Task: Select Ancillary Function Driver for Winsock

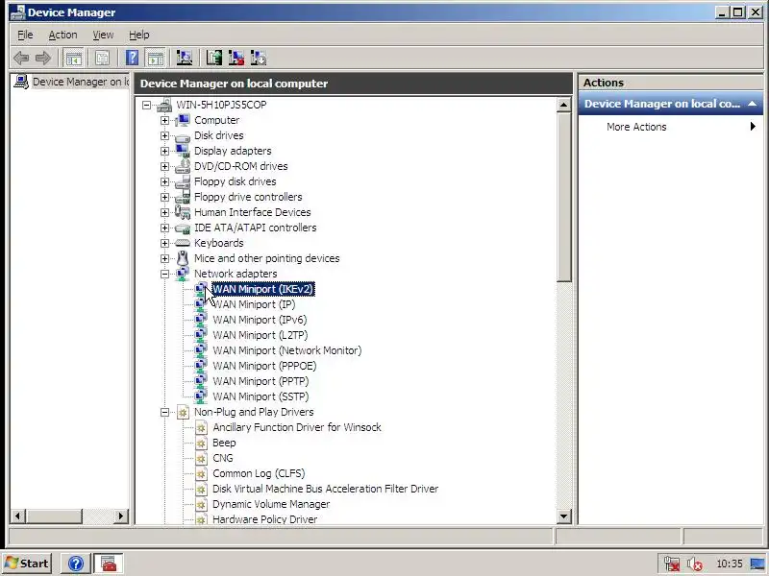Action: pyautogui.click(x=297, y=427)
